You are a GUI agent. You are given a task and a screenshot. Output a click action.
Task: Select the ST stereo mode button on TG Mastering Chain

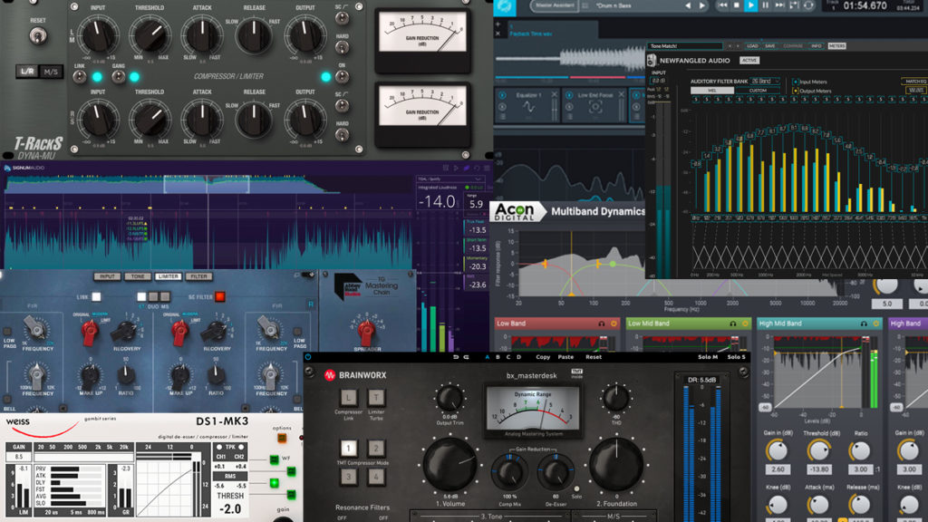pos(141,296)
